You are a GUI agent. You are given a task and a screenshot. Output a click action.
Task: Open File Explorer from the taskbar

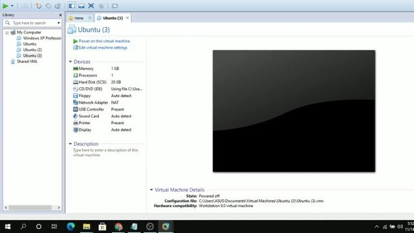[87, 227]
